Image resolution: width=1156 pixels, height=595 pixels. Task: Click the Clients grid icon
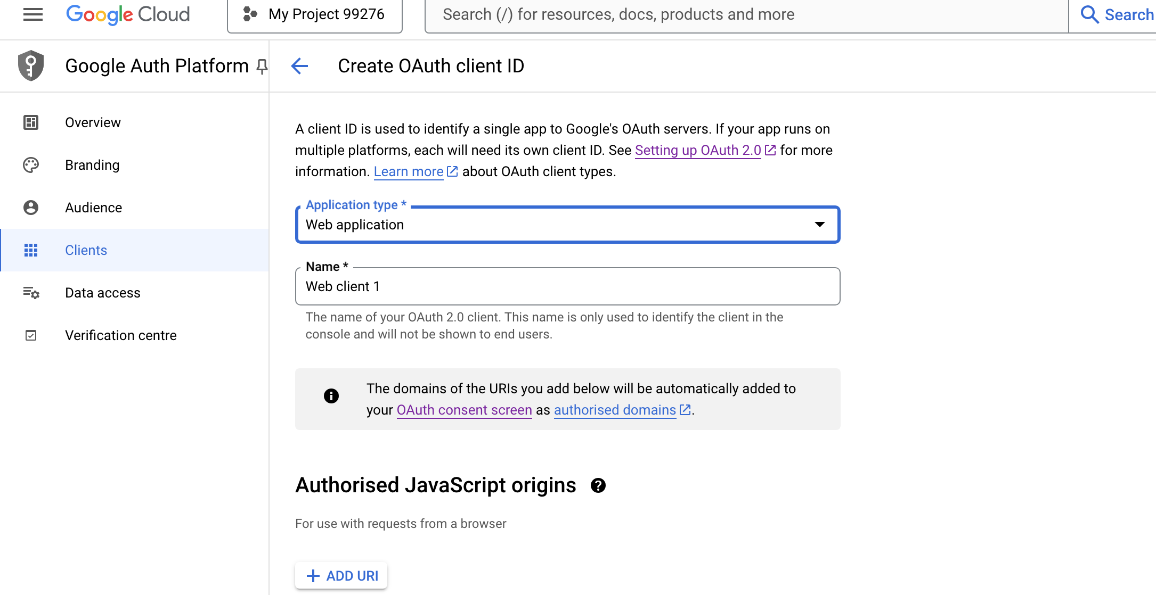(x=31, y=250)
